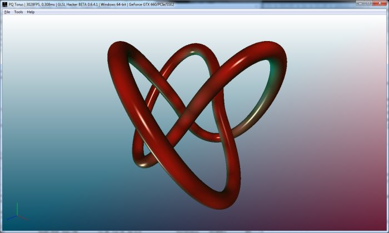
Task: Open the File menu
Action: click(7, 12)
